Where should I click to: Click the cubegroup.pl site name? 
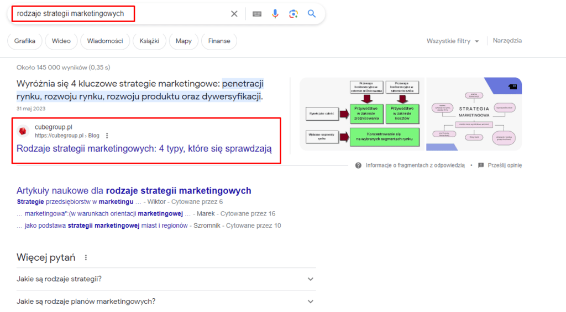(54, 127)
